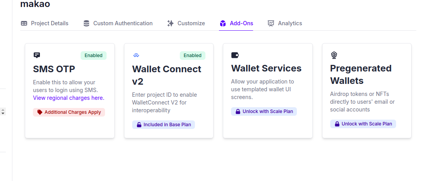Click the SMS OTP chat bubble icon
424x181 pixels.
pos(37,55)
